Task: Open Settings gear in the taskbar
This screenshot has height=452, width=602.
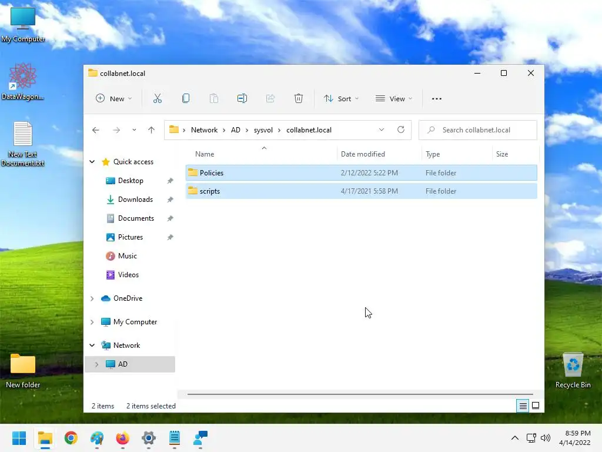Action: (149, 438)
